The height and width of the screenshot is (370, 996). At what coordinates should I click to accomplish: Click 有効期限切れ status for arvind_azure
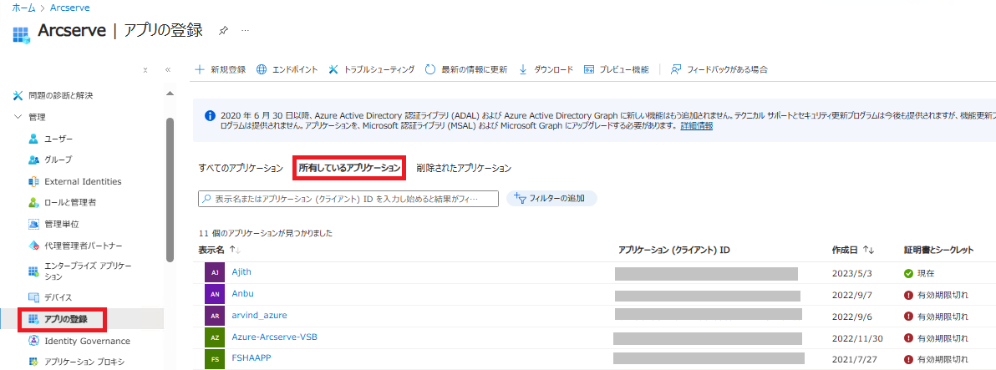click(x=937, y=316)
